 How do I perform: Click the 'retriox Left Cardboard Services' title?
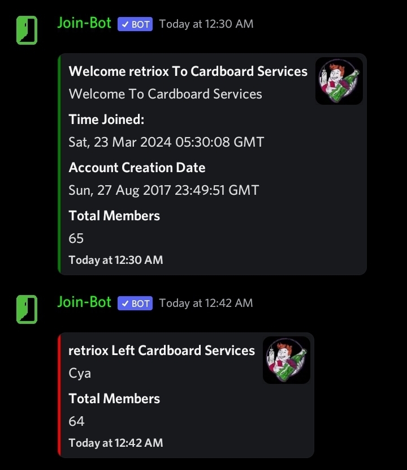click(162, 351)
